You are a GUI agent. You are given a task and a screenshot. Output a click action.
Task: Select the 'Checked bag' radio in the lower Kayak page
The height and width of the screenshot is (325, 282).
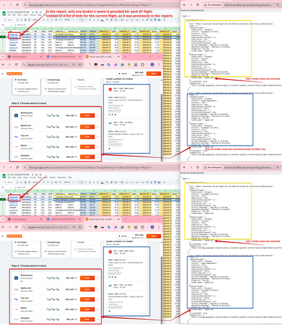coord(45,242)
